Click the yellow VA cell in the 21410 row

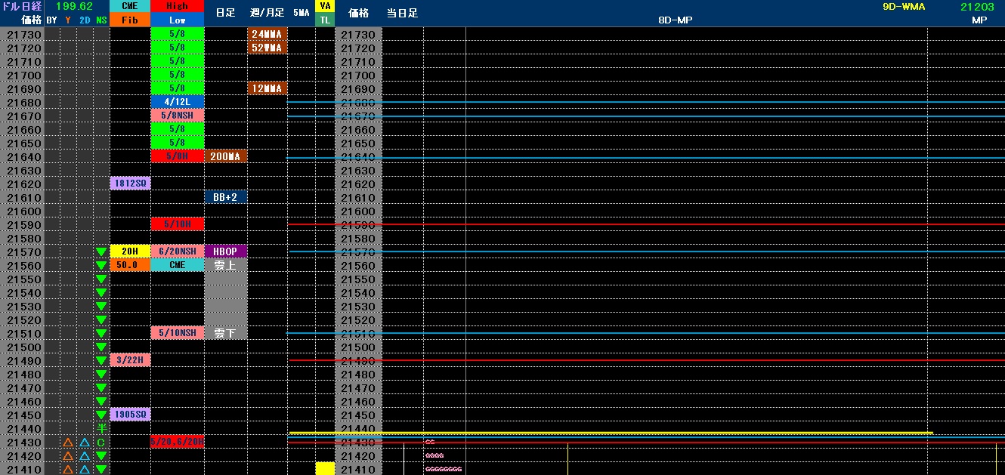coord(325,468)
